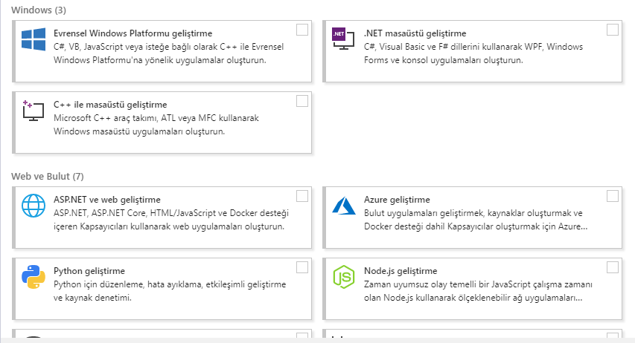Enable the Node.js geliştirme checkbox
Image resolution: width=635 pixels, height=343 pixels.
613,267
